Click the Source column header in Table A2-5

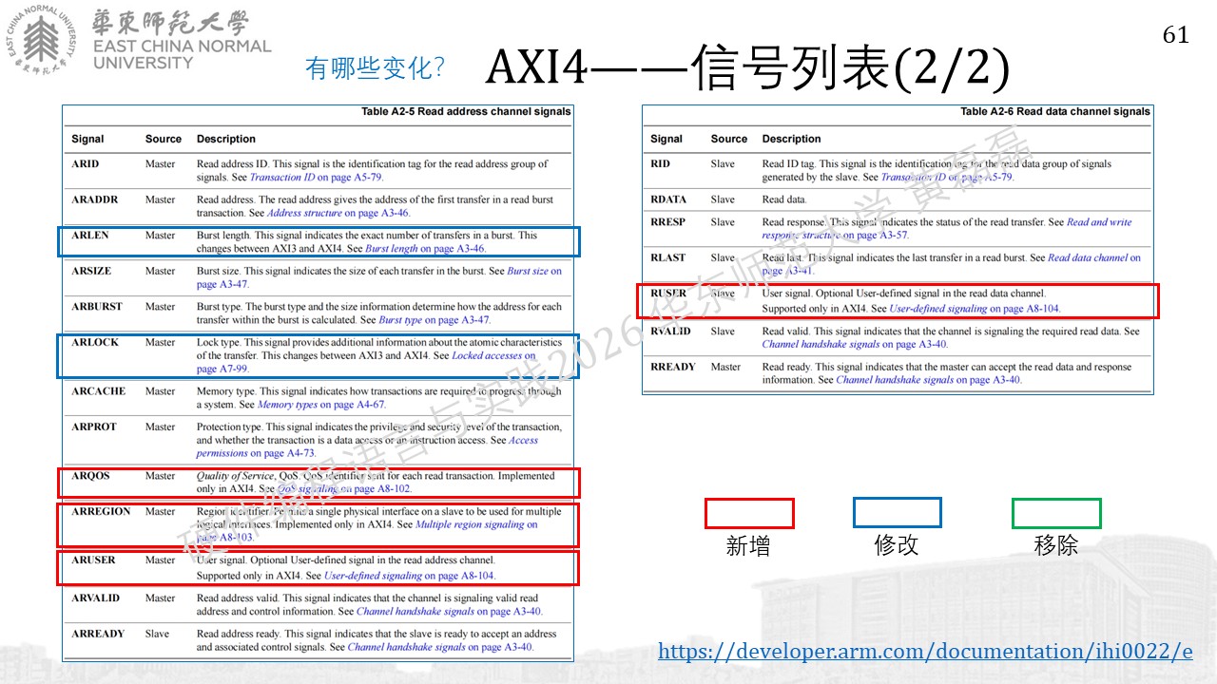pos(164,139)
